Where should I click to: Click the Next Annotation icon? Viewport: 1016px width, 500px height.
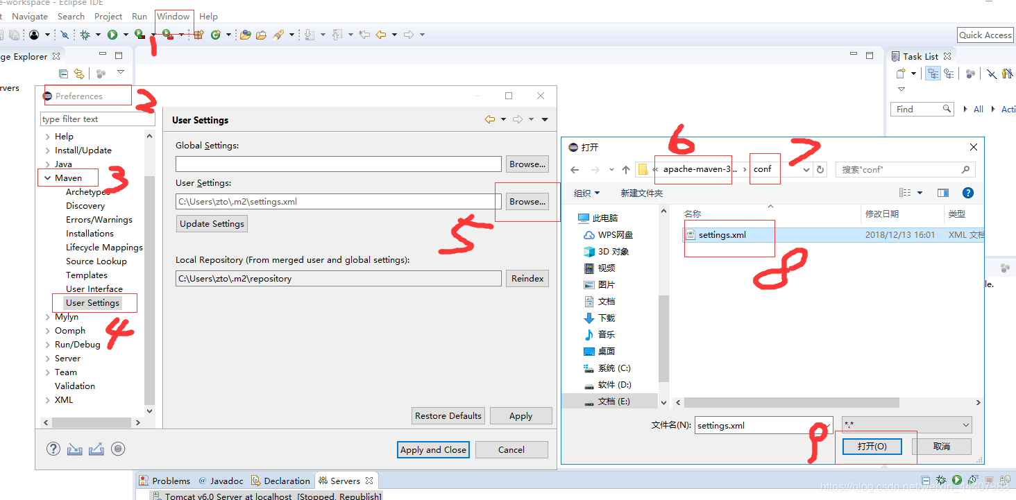[x=310, y=35]
